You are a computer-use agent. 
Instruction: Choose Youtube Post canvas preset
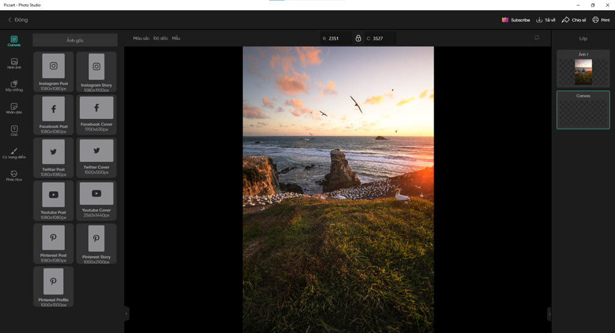53,200
